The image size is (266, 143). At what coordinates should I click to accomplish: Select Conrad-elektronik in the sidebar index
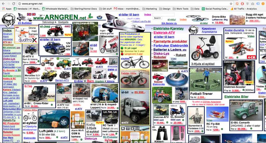click(x=12, y=53)
